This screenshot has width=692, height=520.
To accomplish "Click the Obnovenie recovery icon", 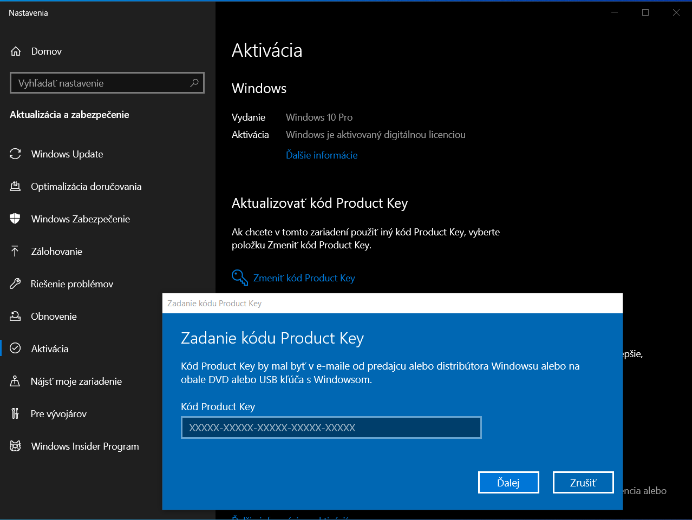I will (15, 317).
